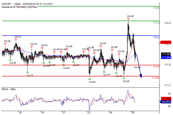Click the blue 112.2 pivot level label

tap(156, 37)
